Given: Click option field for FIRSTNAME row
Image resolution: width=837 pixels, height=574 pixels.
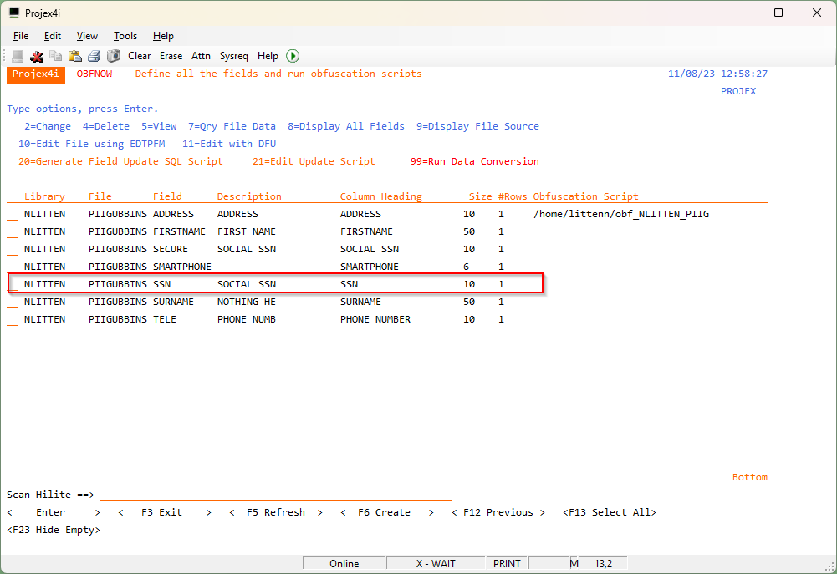Looking at the screenshot, I should tap(13, 232).
